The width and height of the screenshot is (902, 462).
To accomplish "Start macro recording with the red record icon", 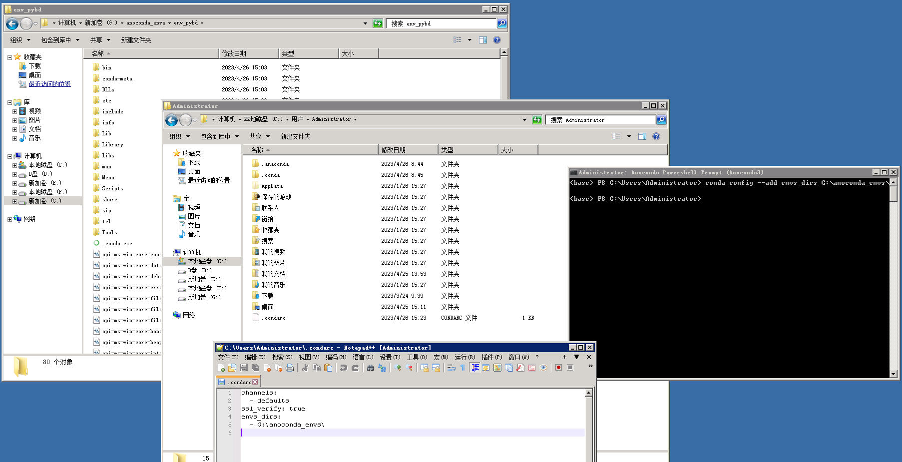I will pyautogui.click(x=558, y=368).
